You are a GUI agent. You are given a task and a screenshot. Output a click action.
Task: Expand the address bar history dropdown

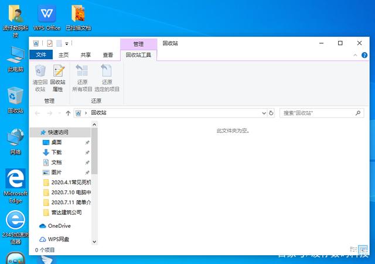264,113
